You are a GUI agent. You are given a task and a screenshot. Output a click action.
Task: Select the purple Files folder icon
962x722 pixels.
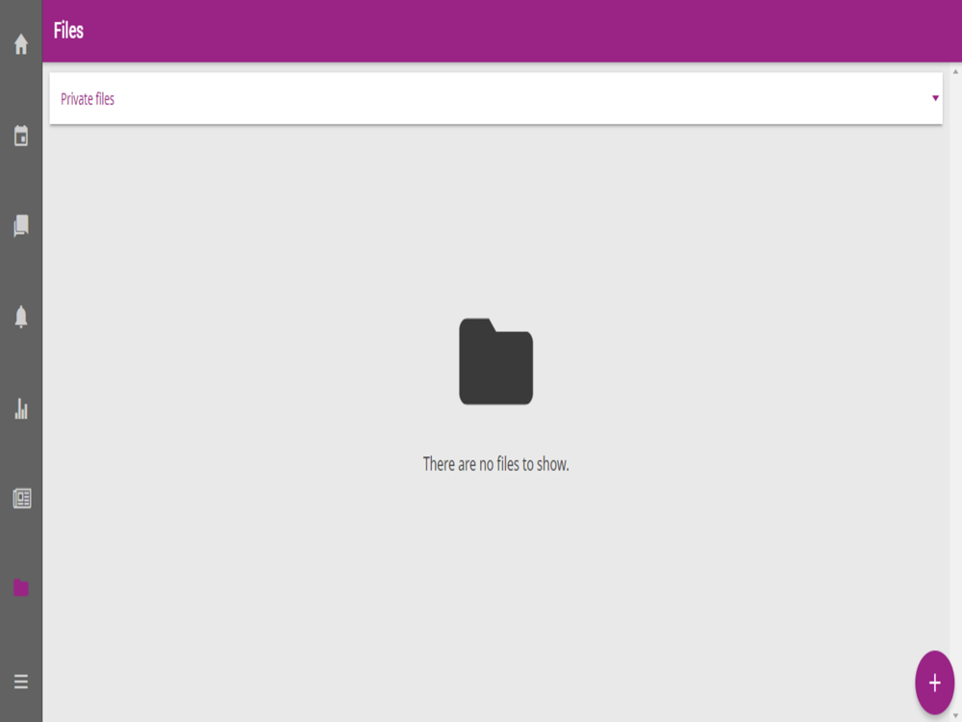point(21,587)
